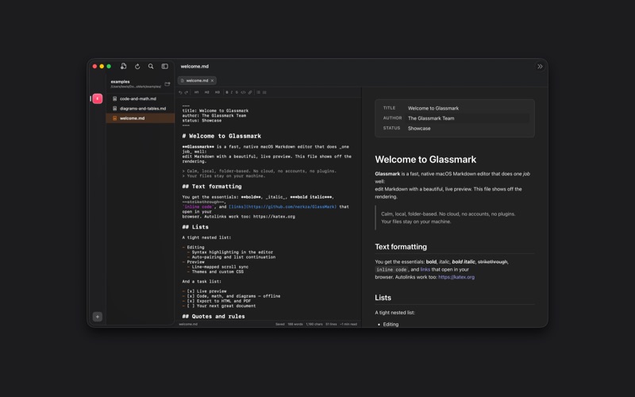Click the open folder icon beside examples
This screenshot has height=397, width=635.
(167, 84)
